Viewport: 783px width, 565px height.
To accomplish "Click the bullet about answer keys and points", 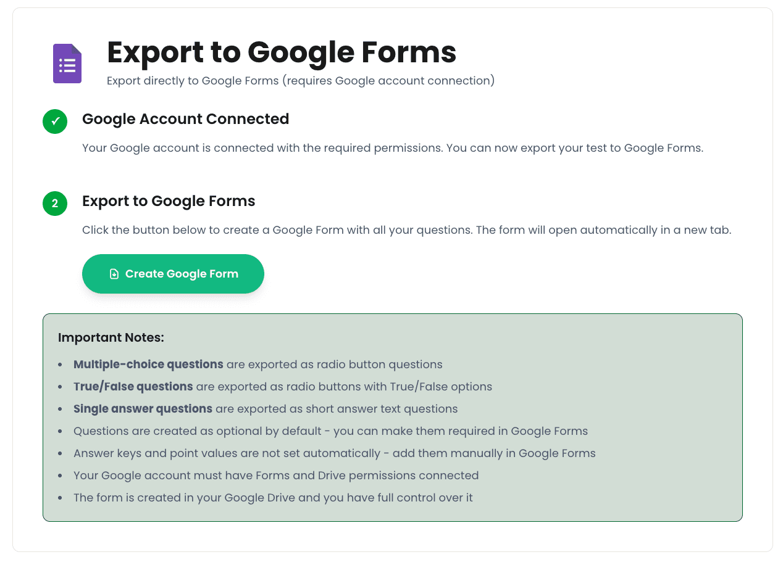I will click(x=334, y=453).
